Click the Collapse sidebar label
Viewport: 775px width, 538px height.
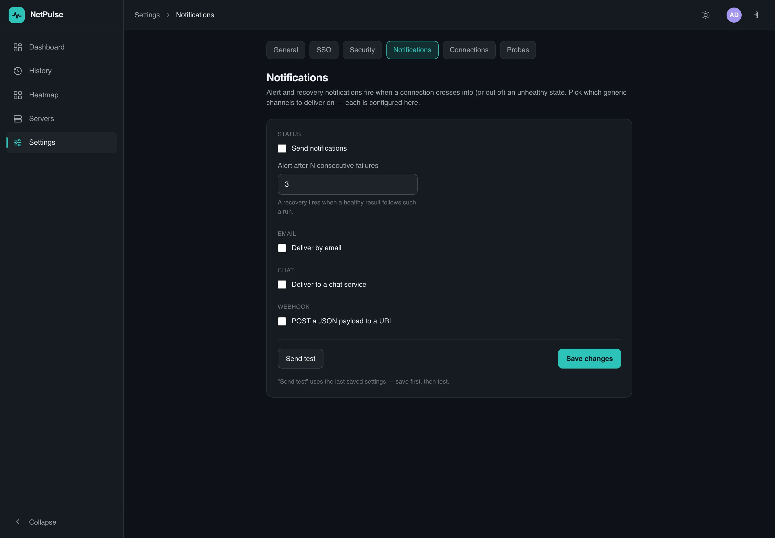coord(43,522)
